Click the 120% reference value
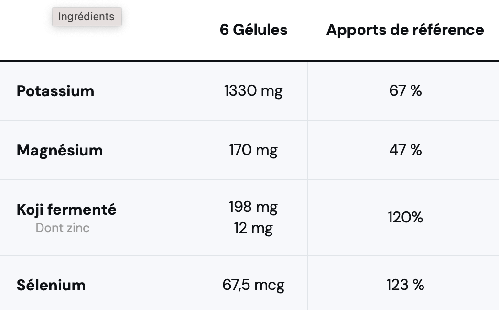 click(405, 218)
